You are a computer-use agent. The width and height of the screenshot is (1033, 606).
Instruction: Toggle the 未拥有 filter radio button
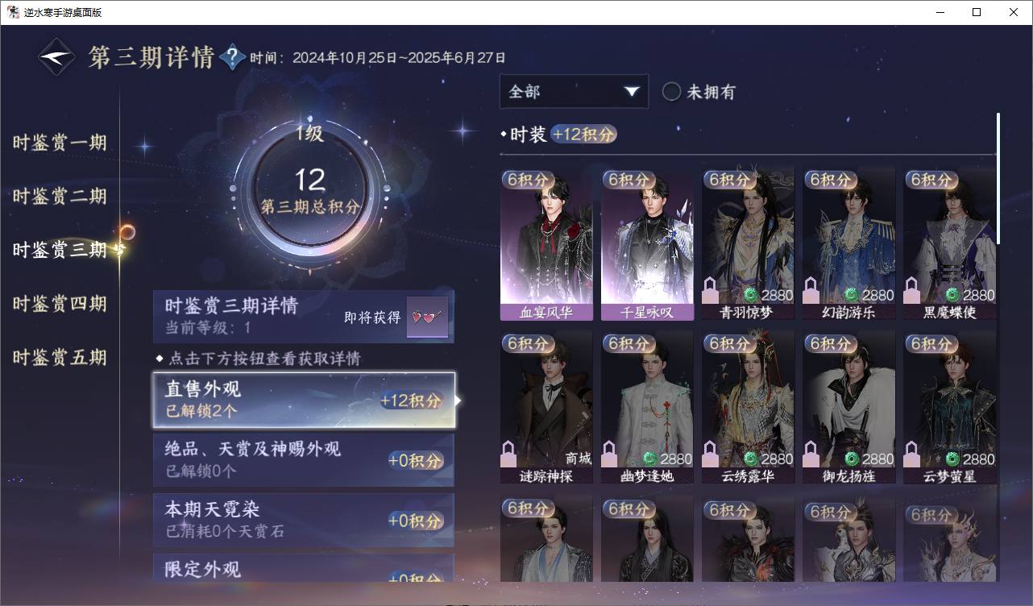pyautogui.click(x=671, y=92)
